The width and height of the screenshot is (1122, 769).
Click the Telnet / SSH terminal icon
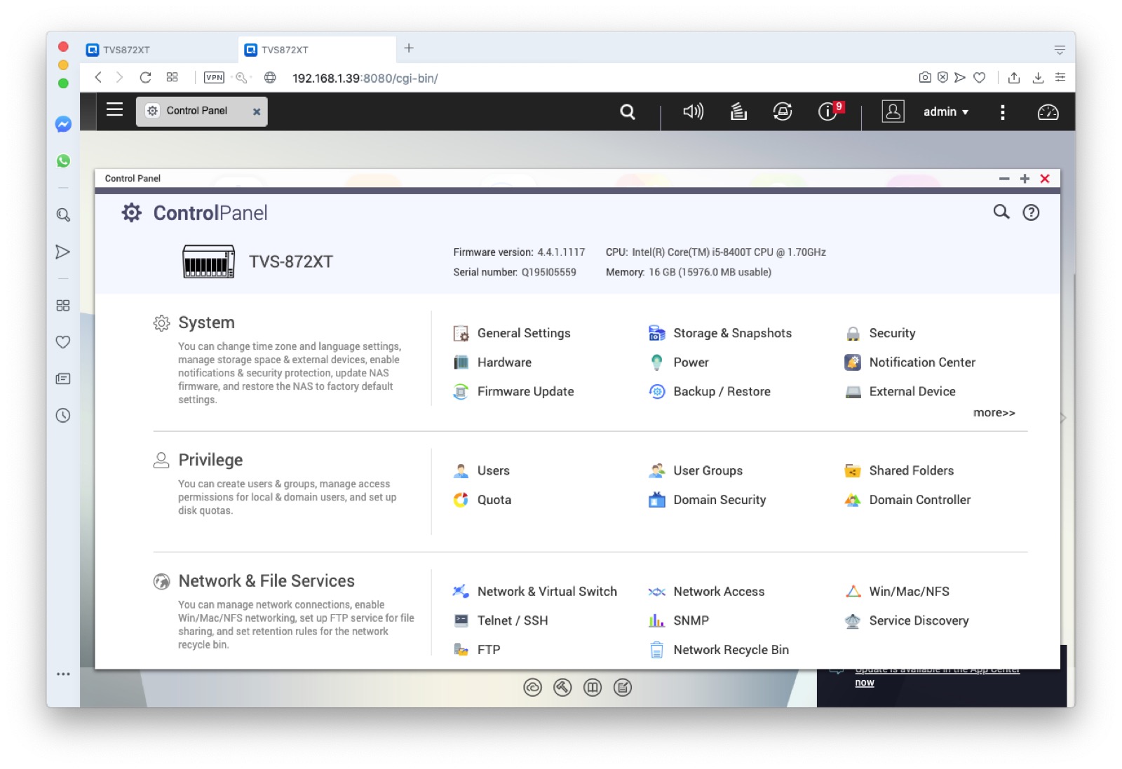[x=461, y=620]
